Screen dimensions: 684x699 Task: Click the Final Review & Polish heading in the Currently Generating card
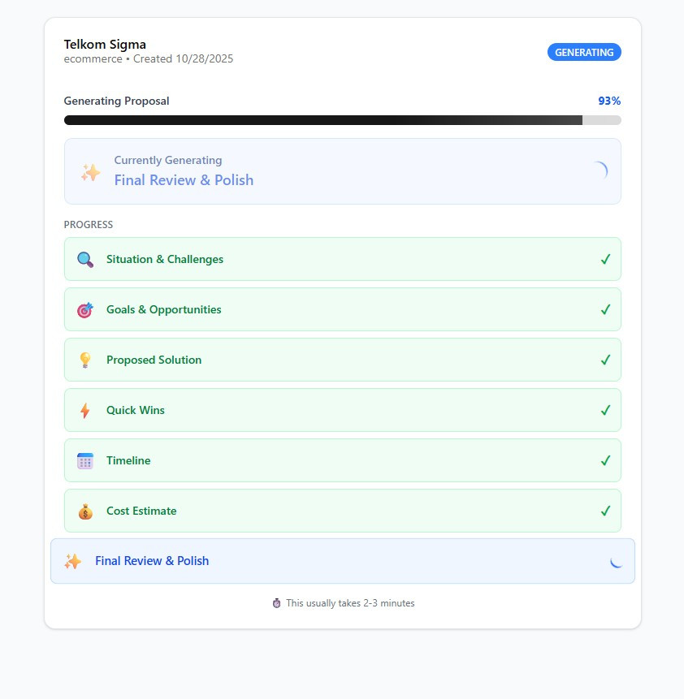(184, 180)
